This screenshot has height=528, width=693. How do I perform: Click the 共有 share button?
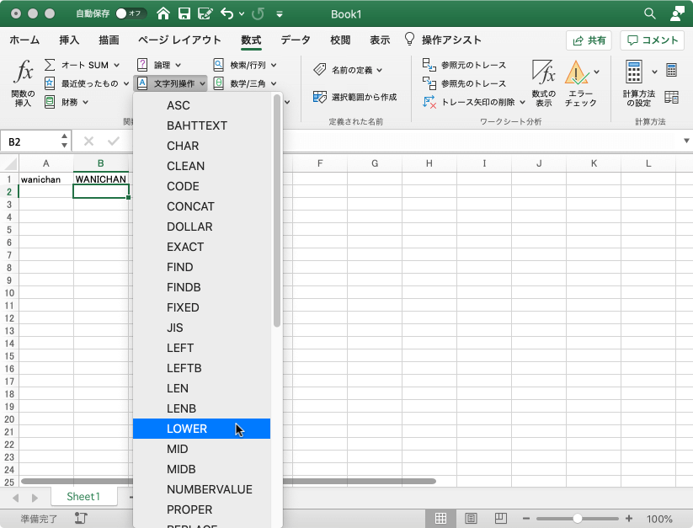(x=589, y=40)
